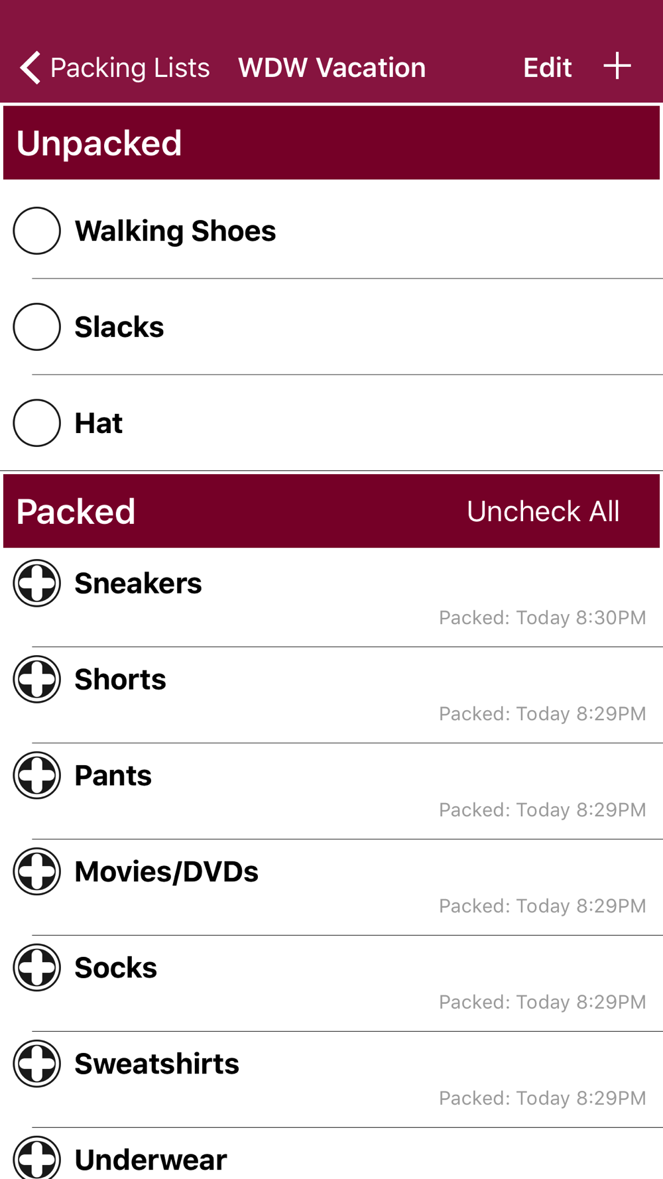The height and width of the screenshot is (1179, 663).
Task: Tap the Packed section title
Action: click(x=76, y=511)
